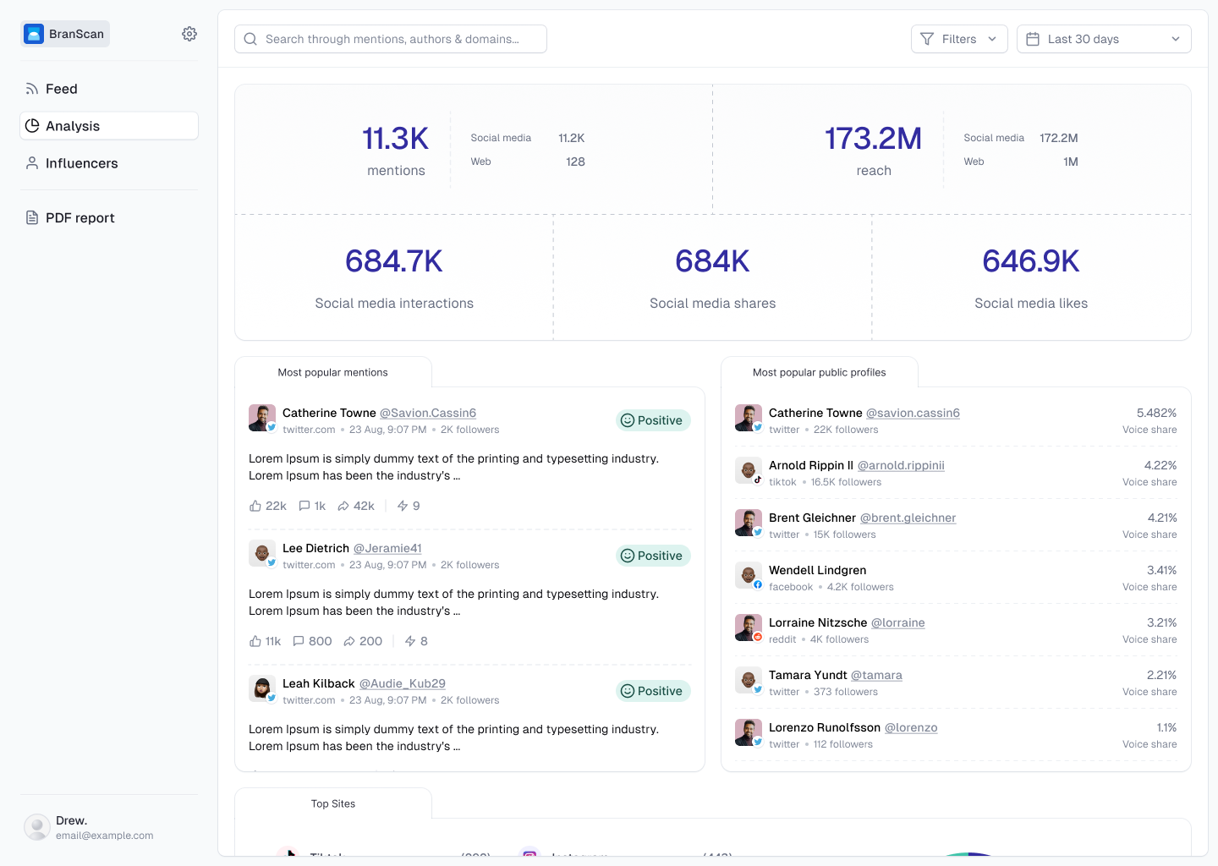Open the @Savion.Cassin6 profile link

pos(427,413)
